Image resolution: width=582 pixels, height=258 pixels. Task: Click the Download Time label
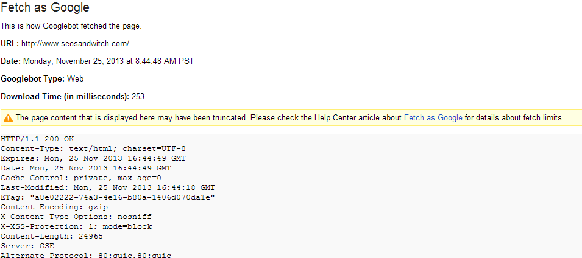coord(65,96)
